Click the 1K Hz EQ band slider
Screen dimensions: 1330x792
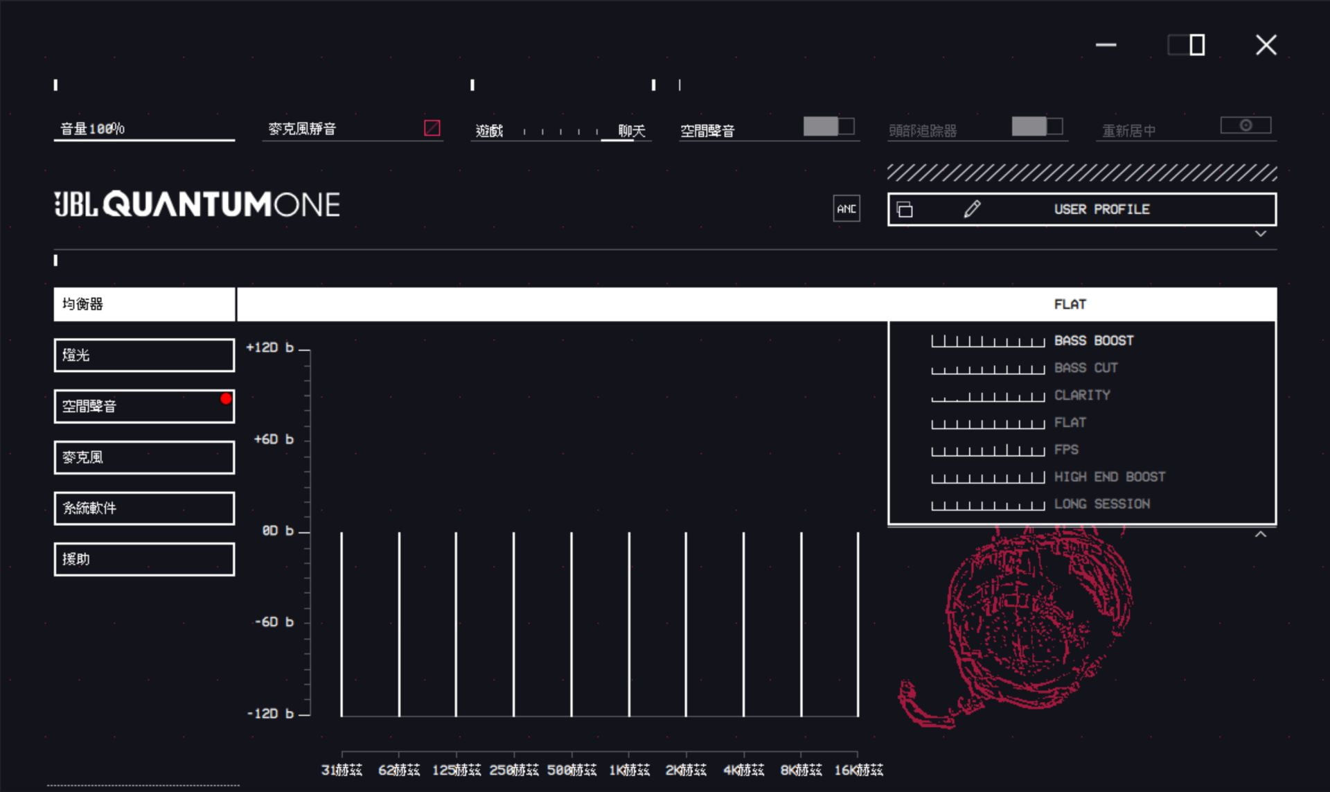(x=629, y=624)
